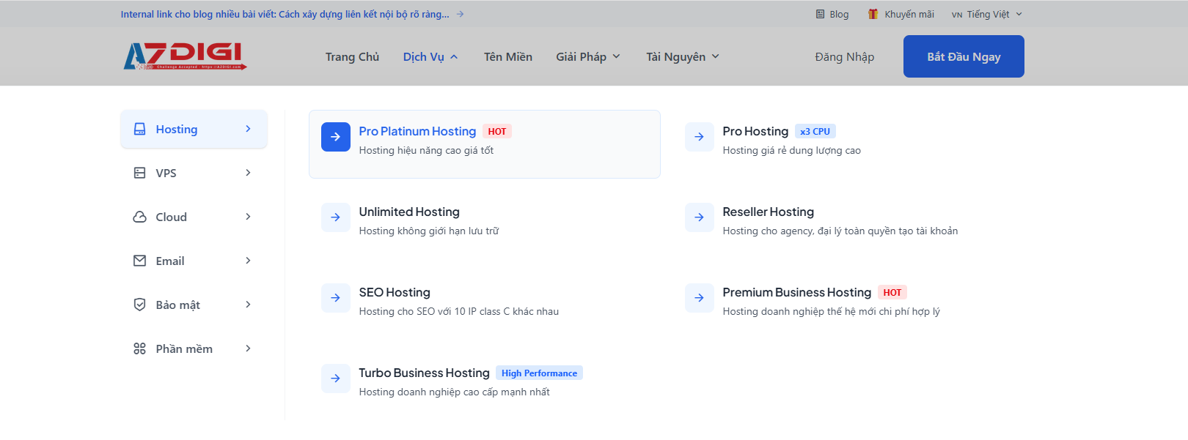This screenshot has height=440, width=1188.
Task: Click the arrow icon beside Premium Business Hosting
Action: (x=699, y=298)
